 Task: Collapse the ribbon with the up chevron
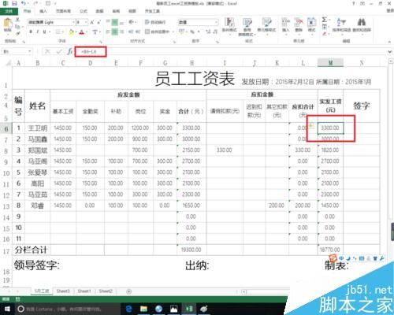390,42
